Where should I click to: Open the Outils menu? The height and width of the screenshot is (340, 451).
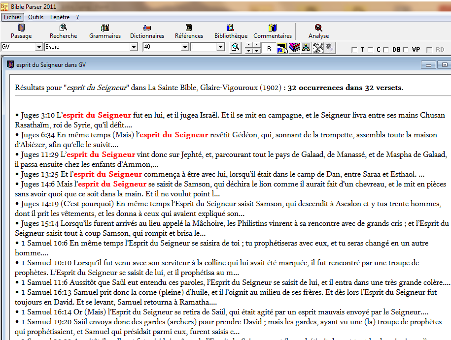(x=35, y=17)
